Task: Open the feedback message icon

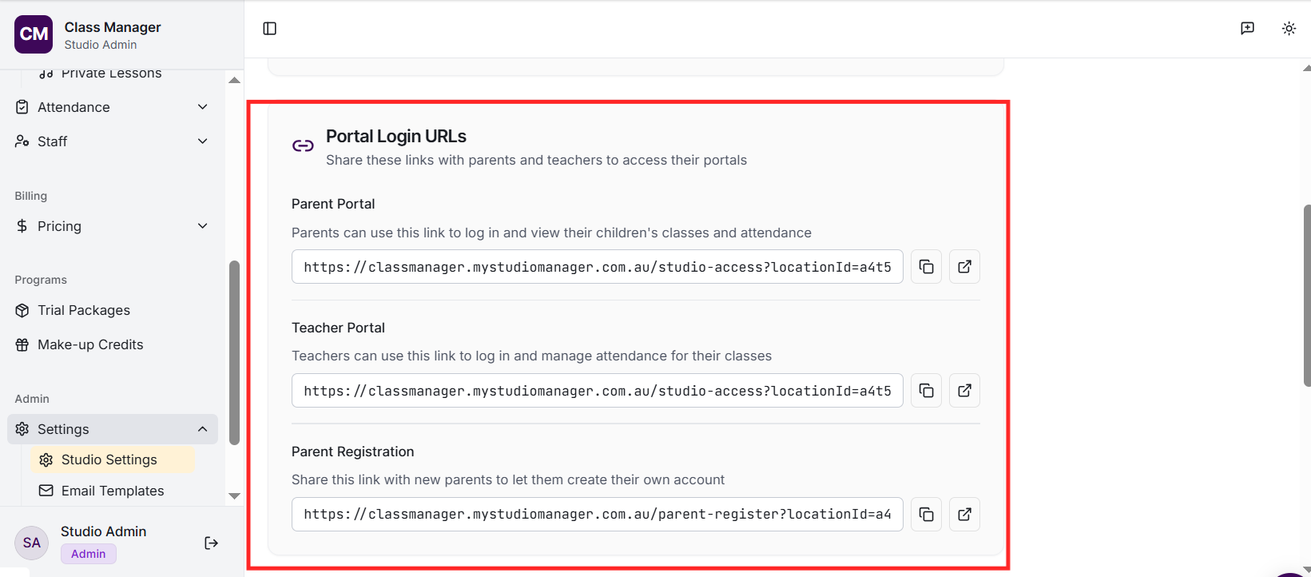Action: coord(1247,29)
